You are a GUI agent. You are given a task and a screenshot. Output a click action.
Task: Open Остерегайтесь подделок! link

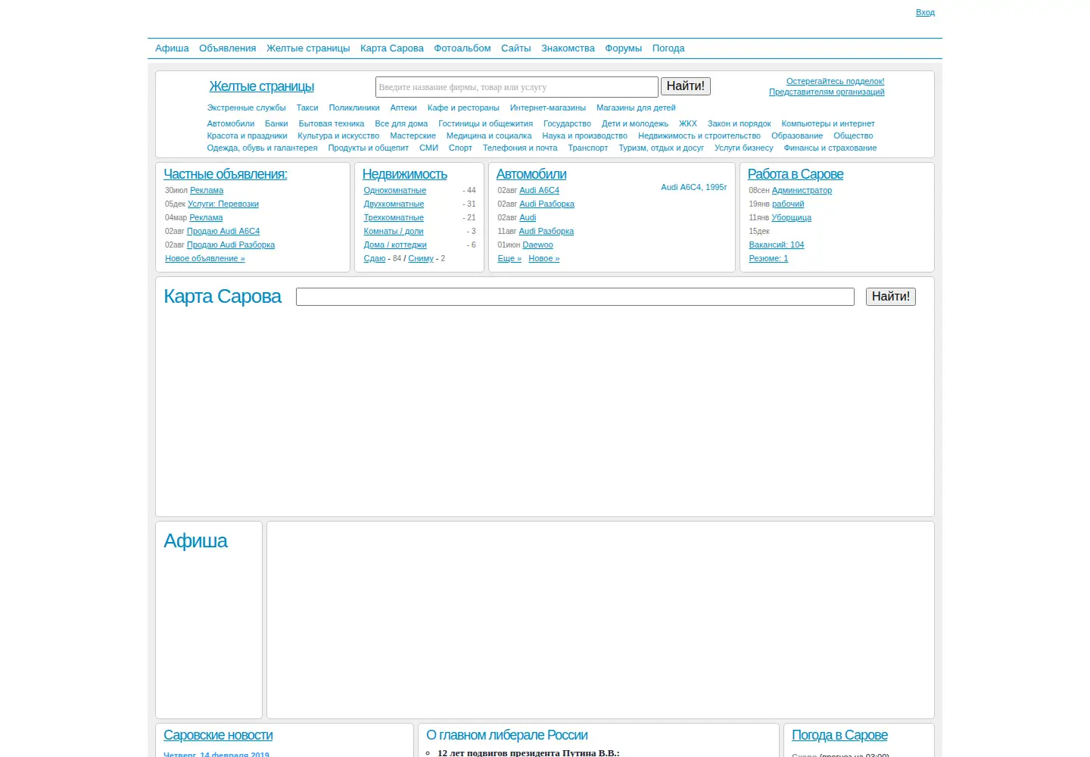coord(836,81)
